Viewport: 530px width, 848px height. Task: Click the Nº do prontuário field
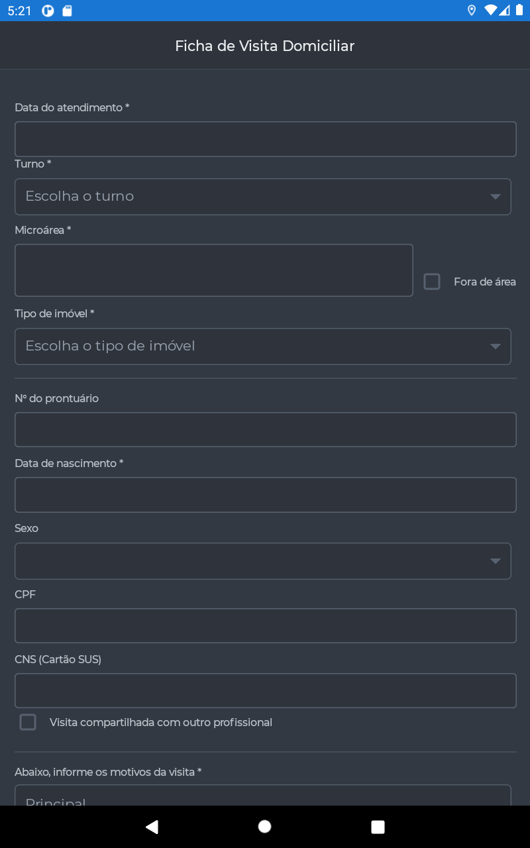(x=266, y=430)
